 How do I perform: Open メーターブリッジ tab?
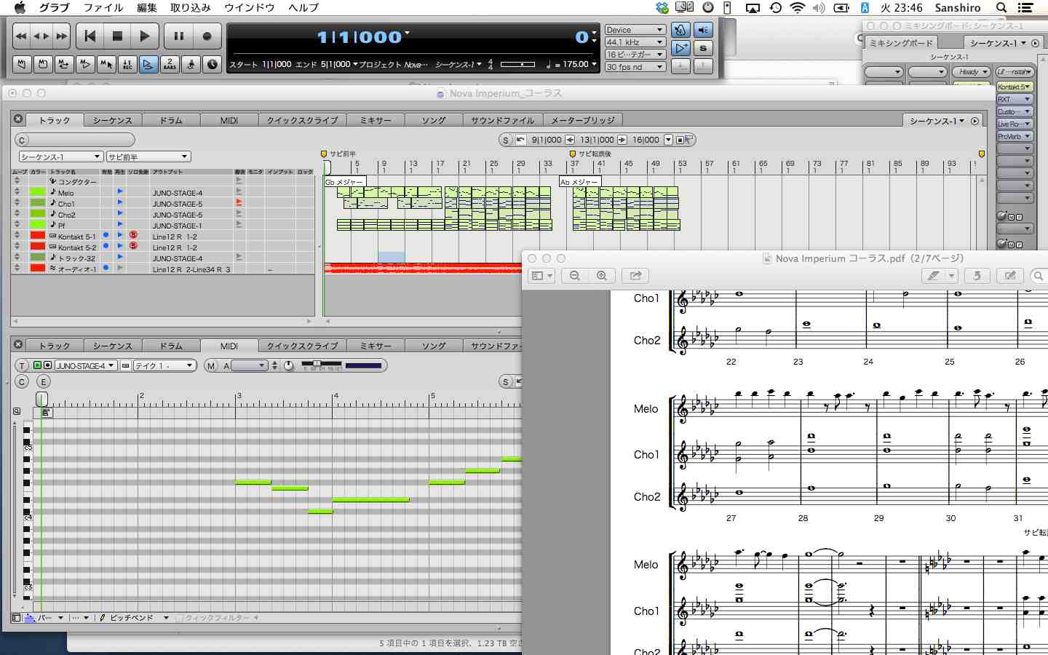click(583, 120)
